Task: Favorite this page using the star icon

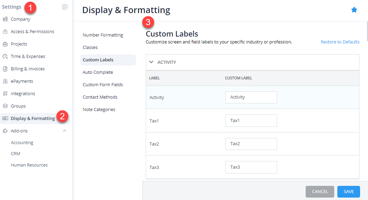Action: pyautogui.click(x=354, y=10)
